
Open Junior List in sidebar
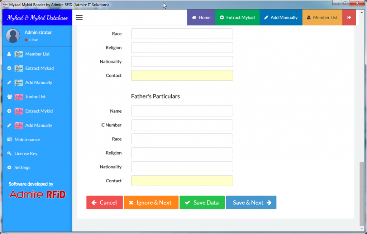coord(35,97)
